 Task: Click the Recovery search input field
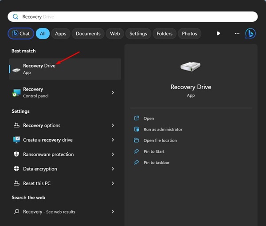pyautogui.click(x=133, y=16)
